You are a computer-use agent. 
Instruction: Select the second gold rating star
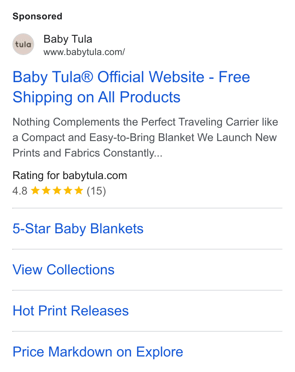(46, 191)
